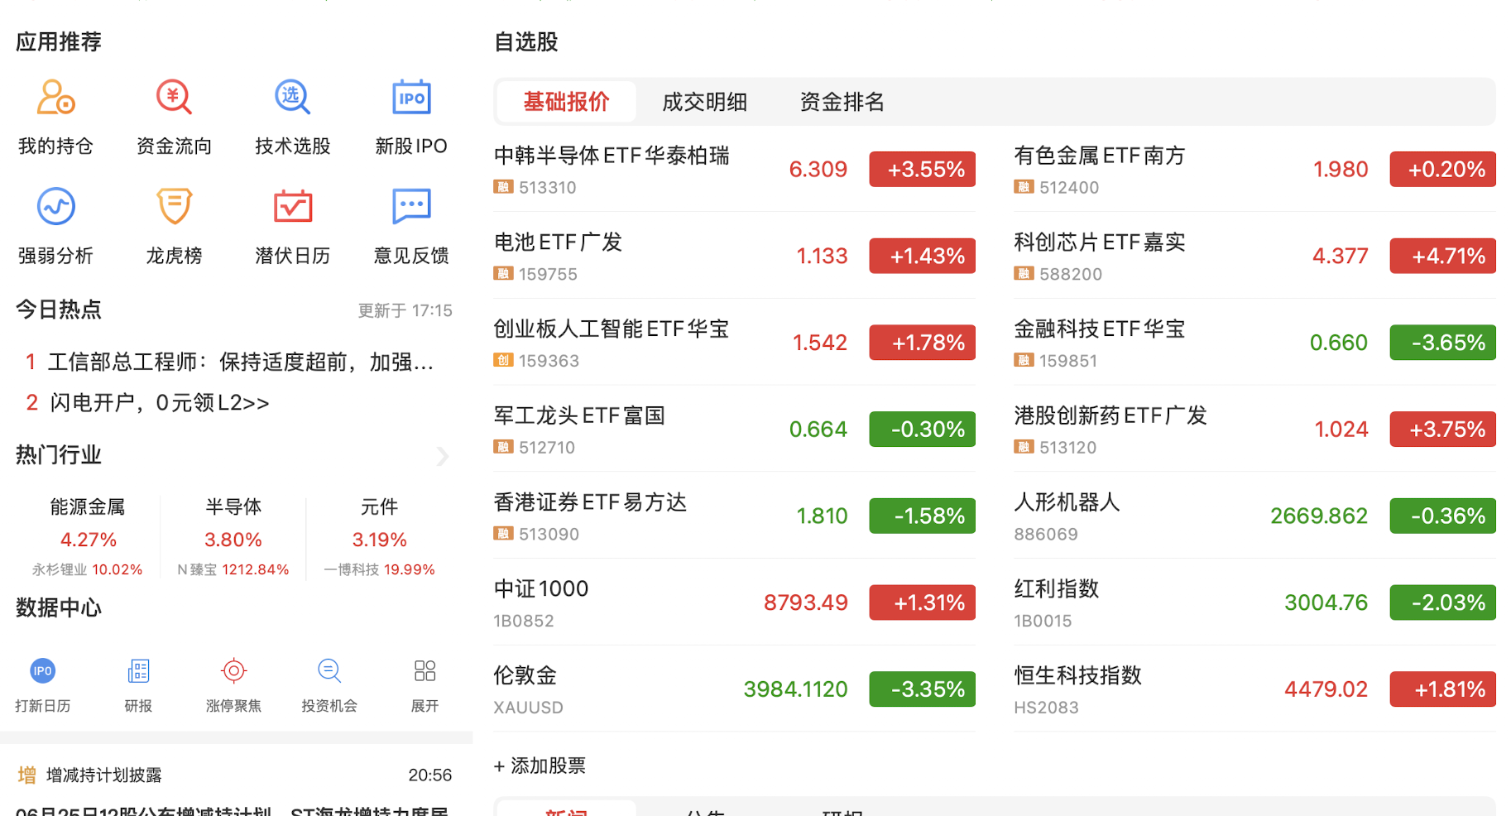
Task: Open 强弱分析 strength analysis icon
Action: [55, 206]
